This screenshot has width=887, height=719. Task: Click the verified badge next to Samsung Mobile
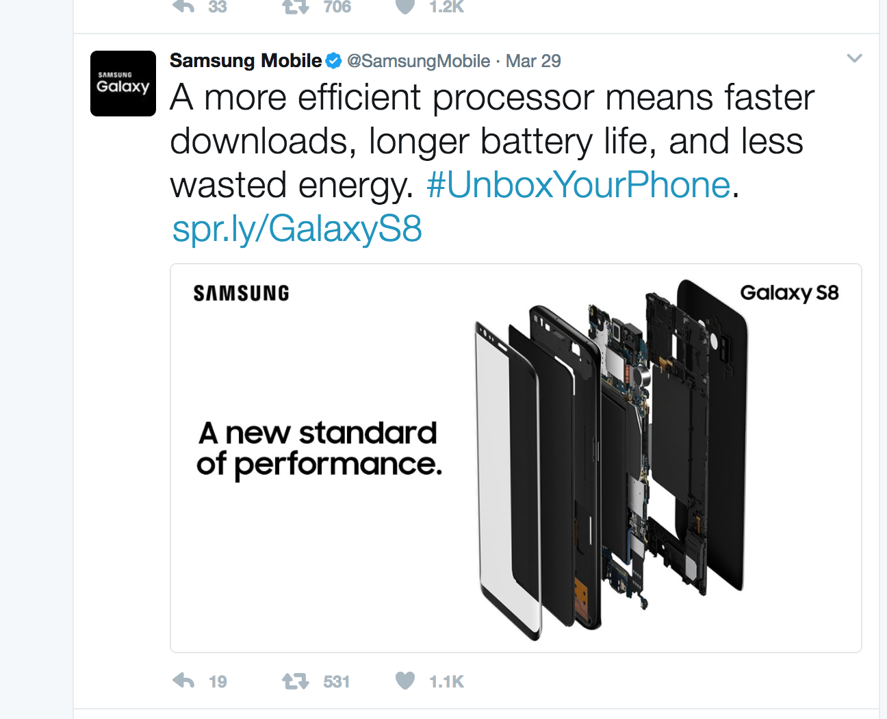point(333,60)
